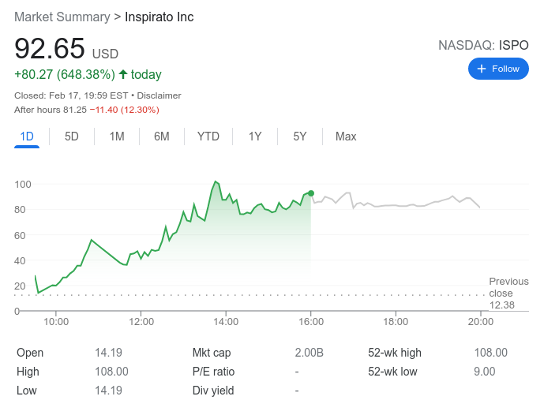Image resolution: width=559 pixels, height=415 pixels.
Task: Select the 1D time range tab
Action: click(27, 136)
